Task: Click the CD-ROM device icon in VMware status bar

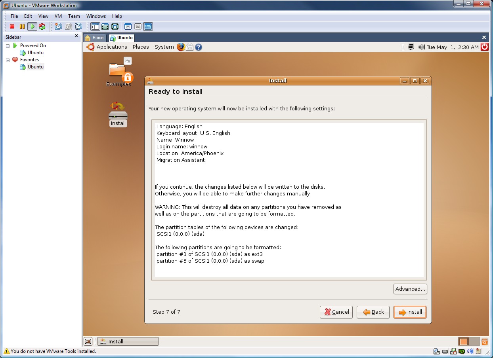Action: 436,351
